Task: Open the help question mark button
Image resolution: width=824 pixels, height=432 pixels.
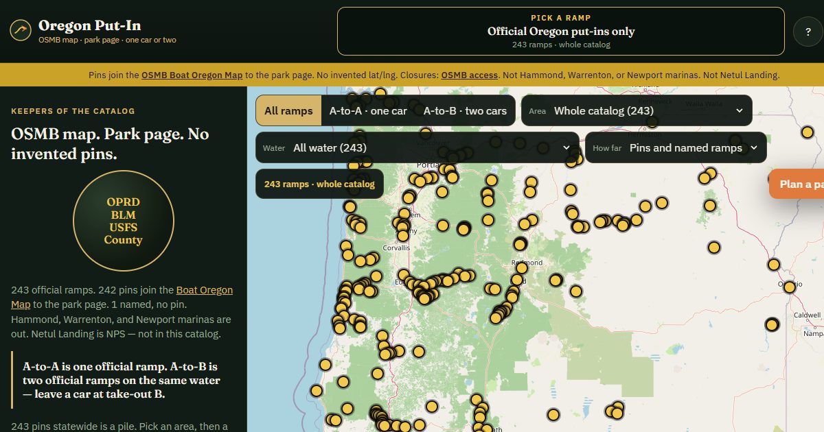Action: [x=807, y=32]
